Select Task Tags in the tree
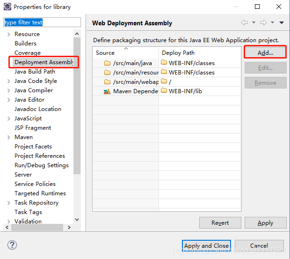The image size is (290, 259). (x=28, y=212)
